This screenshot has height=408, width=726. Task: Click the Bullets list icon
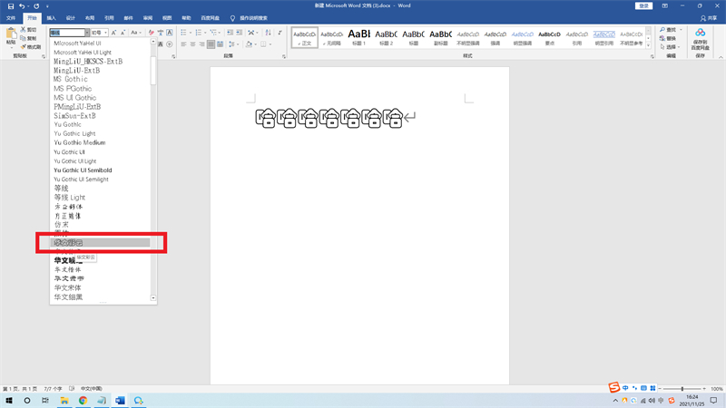click(x=182, y=33)
